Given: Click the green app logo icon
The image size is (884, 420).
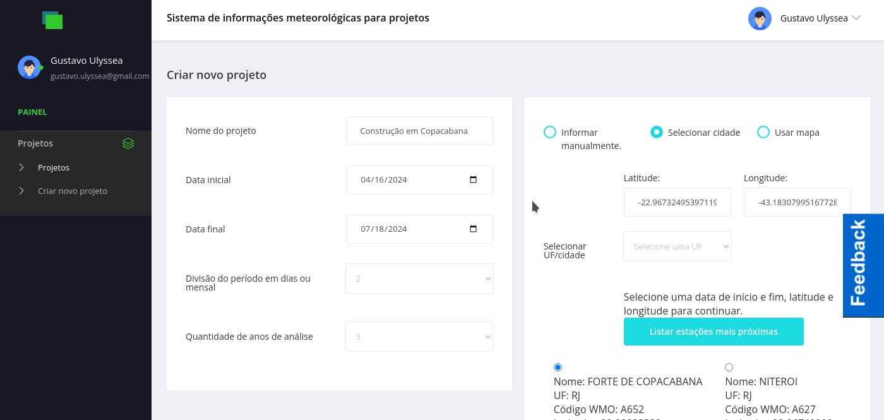Looking at the screenshot, I should [x=52, y=20].
